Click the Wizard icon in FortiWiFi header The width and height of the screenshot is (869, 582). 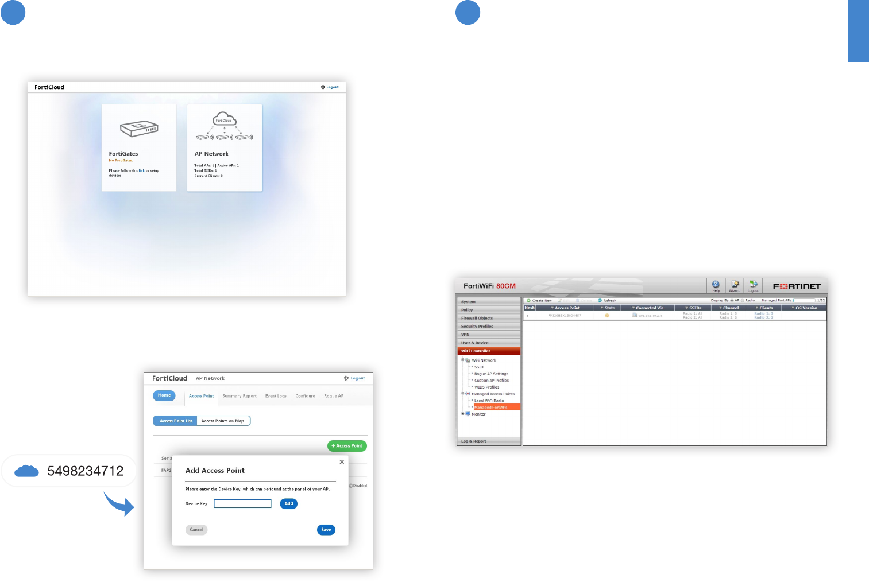[x=735, y=286]
